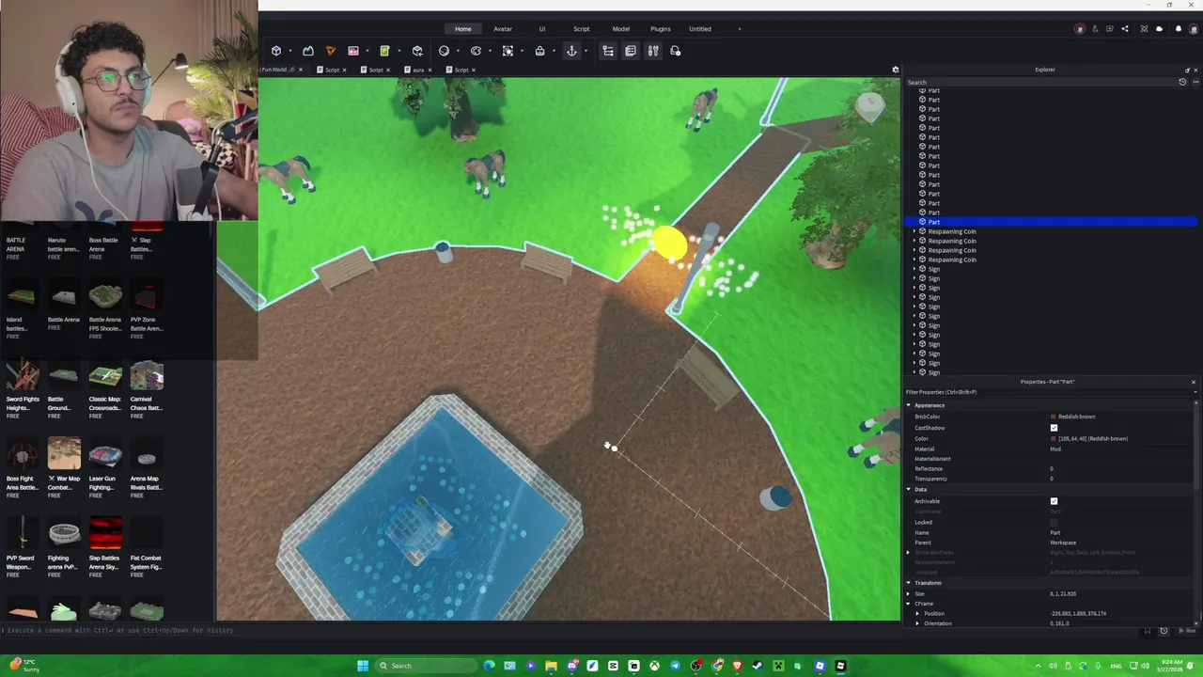Image resolution: width=1203 pixels, height=677 pixels.
Task: Open the Toolbox panel icon
Action: (653, 51)
